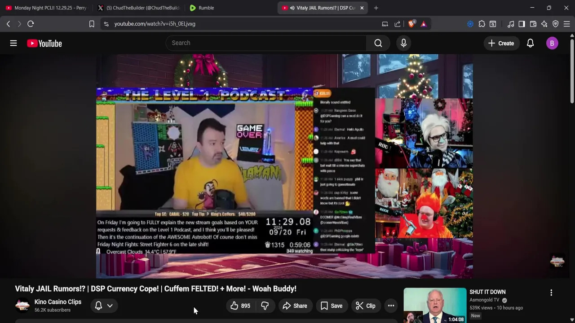The image size is (575, 323).
Task: Open the Kino Casino Clips channel name link
Action: [58, 302]
